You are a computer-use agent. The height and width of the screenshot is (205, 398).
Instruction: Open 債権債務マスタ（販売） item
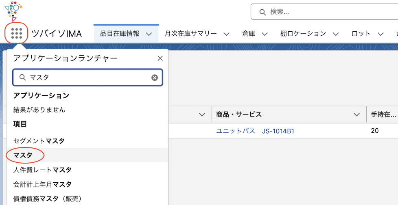(x=87, y=199)
